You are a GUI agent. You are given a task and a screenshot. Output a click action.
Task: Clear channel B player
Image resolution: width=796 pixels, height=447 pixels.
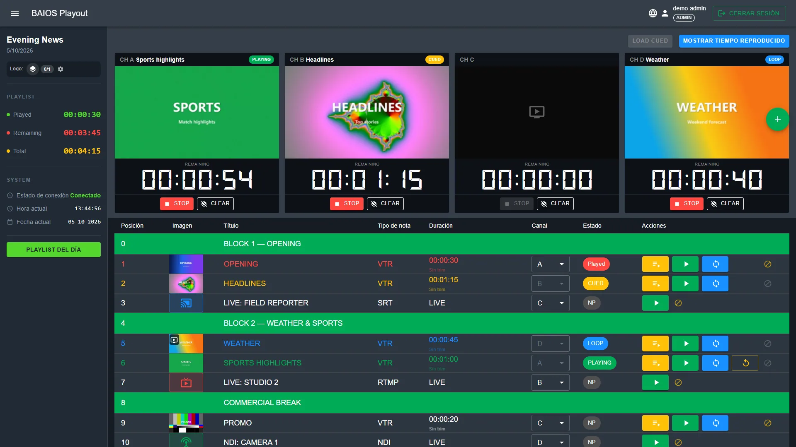385,204
